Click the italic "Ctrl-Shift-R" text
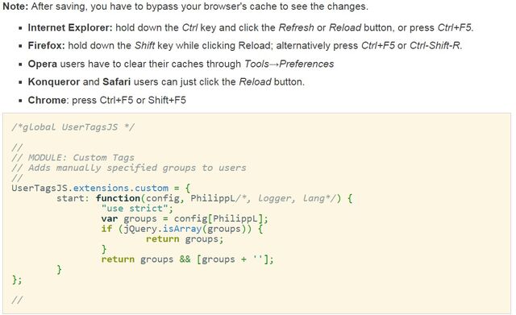 (x=435, y=45)
